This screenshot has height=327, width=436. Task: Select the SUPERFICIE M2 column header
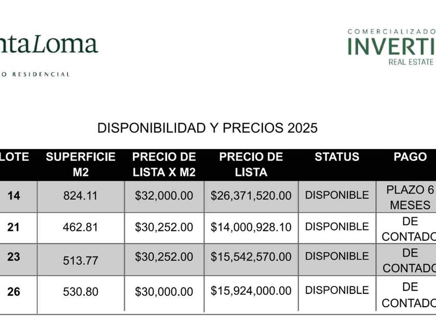pyautogui.click(x=80, y=165)
